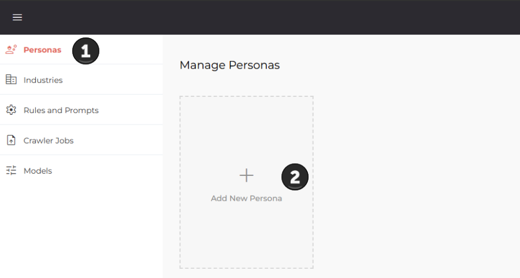
Task: Click the plus icon to add persona
Action: click(246, 175)
